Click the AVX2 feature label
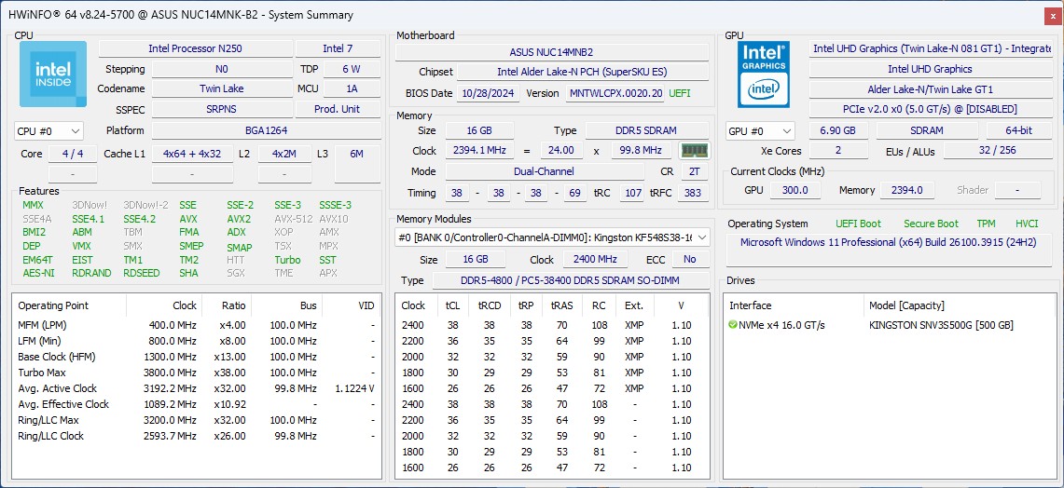The width and height of the screenshot is (1064, 488). (x=239, y=219)
